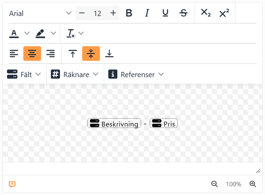Toggle underline formatting
The width and height of the screenshot is (265, 195).
[165, 13]
